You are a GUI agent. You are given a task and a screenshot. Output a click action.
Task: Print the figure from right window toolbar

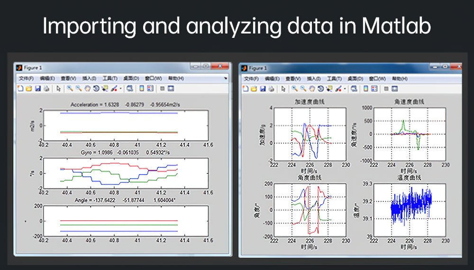pos(272,88)
